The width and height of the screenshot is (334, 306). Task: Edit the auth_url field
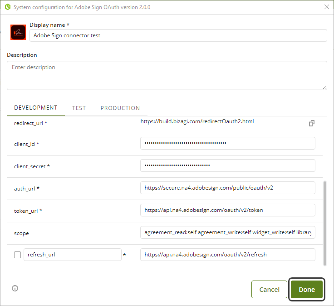point(228,188)
